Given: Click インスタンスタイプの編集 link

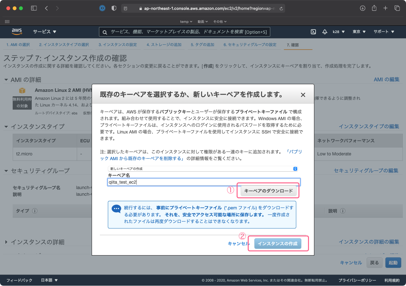Looking at the screenshot, I should (x=369, y=126).
